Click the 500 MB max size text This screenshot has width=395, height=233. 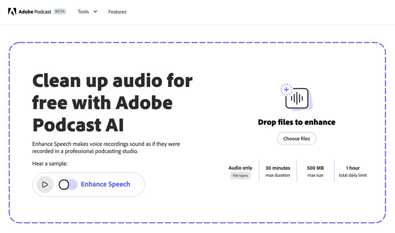tap(315, 171)
